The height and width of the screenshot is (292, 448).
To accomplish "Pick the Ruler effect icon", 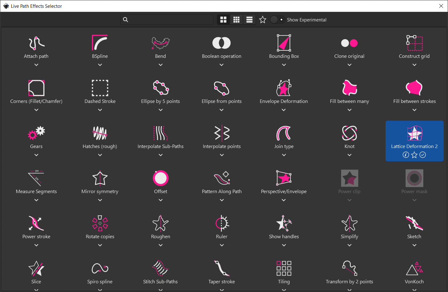I will point(222,223).
